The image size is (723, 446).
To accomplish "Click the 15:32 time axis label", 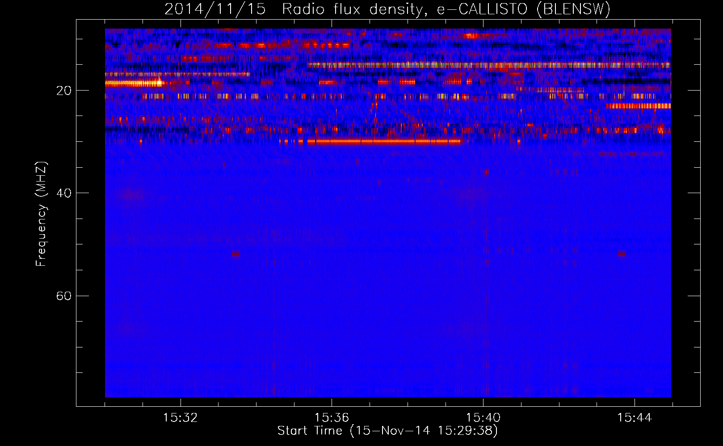I will [x=181, y=418].
